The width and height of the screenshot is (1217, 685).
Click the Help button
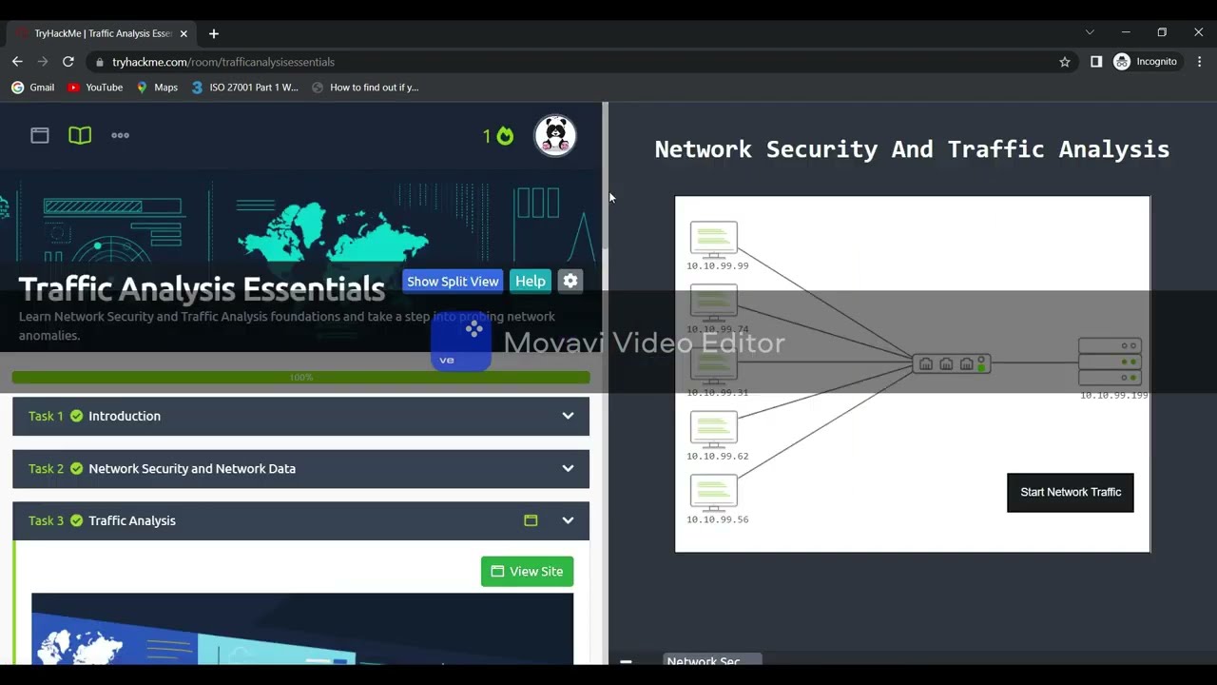coord(531,282)
